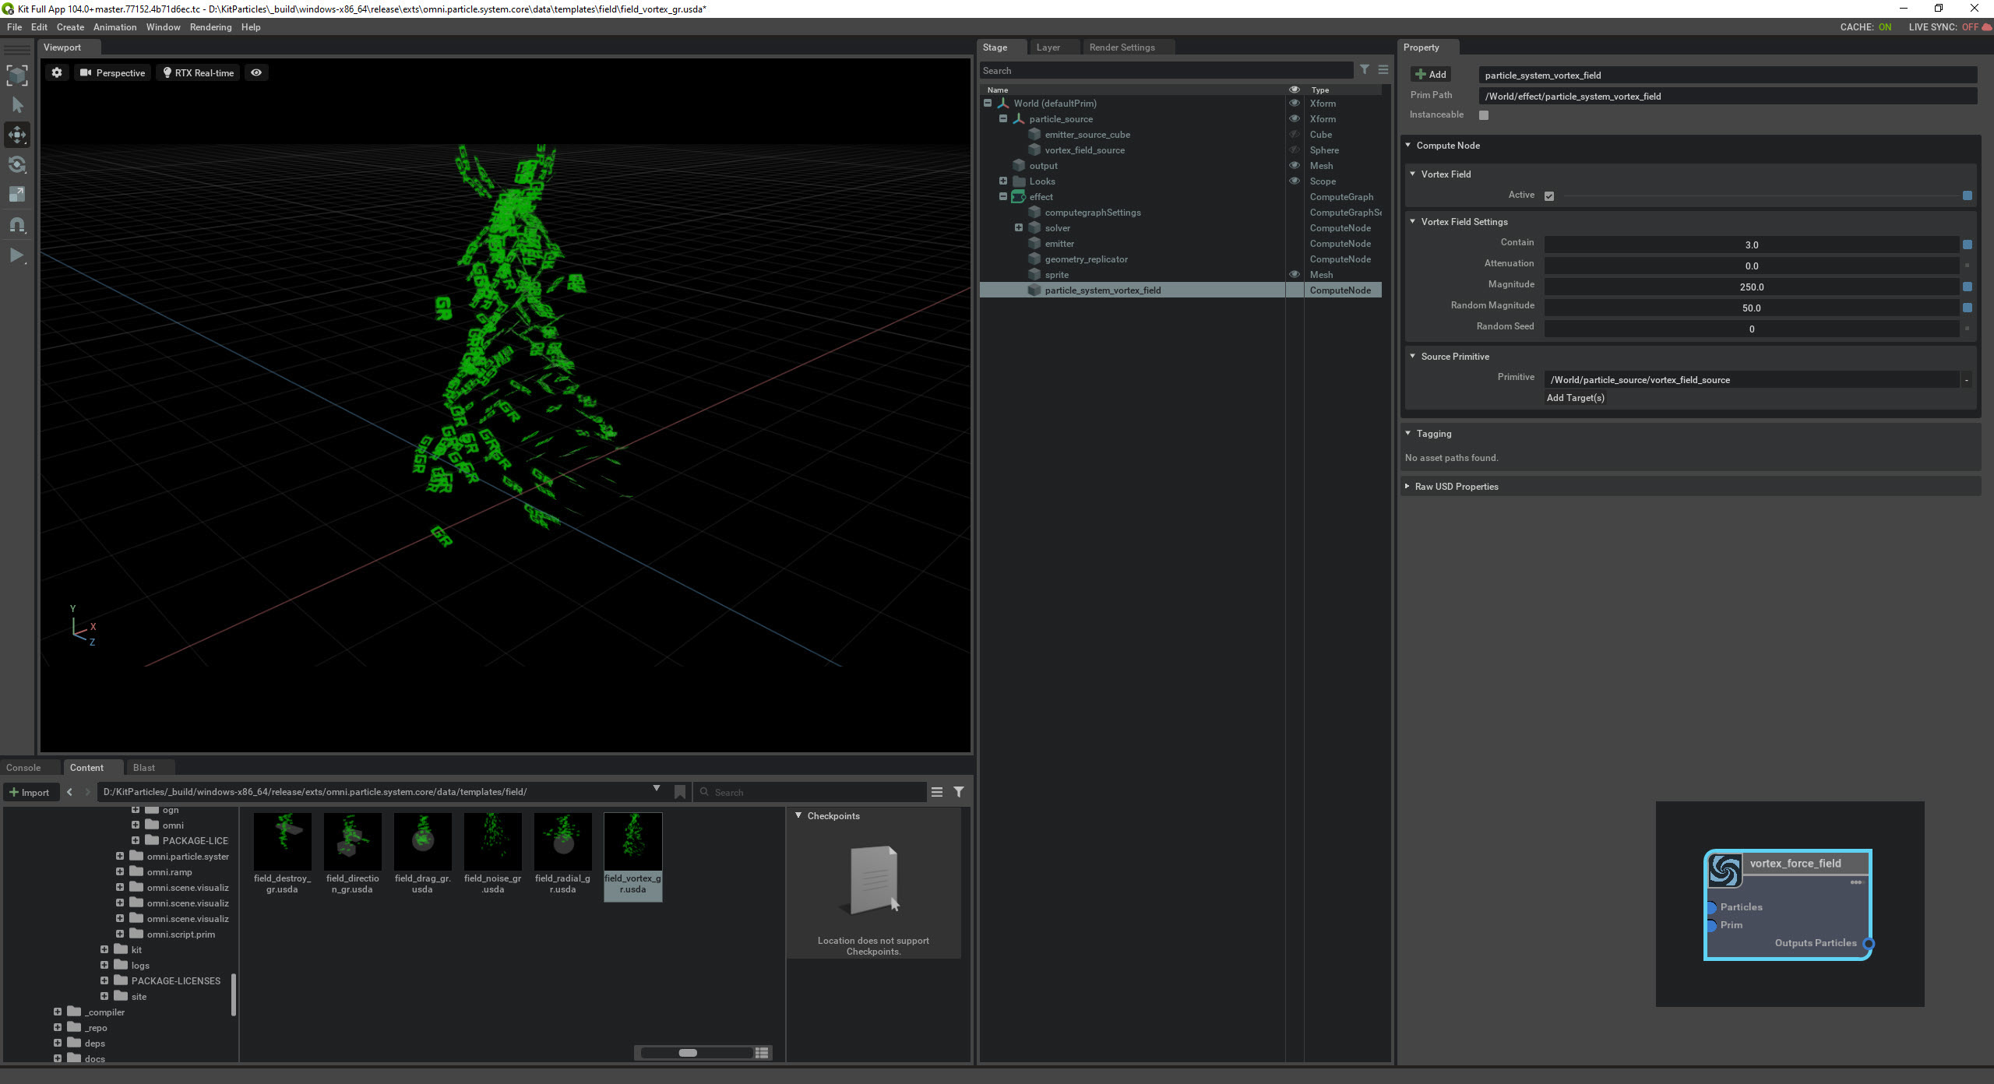Open the Content path history dropdown arrow
1994x1084 pixels.
point(656,790)
